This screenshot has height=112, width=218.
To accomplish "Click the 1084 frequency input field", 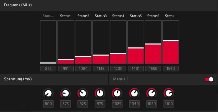I will click(x=83, y=69).
